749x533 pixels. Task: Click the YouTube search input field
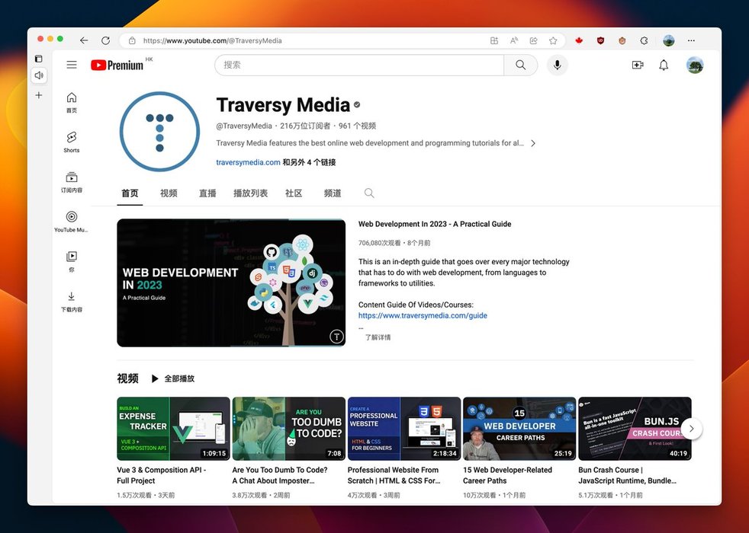coord(358,65)
